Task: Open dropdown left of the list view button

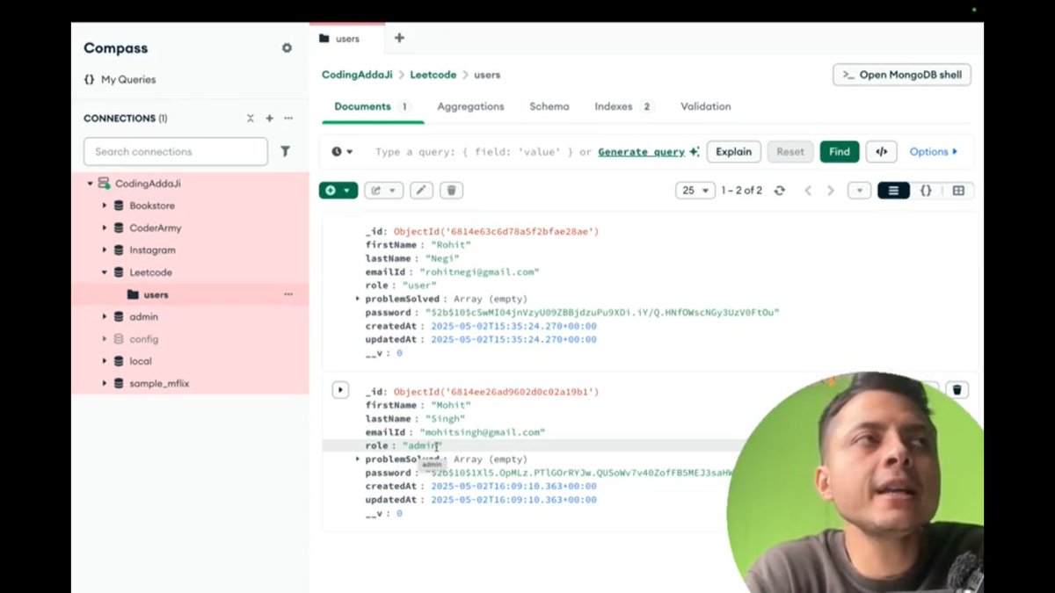Action: click(x=859, y=191)
